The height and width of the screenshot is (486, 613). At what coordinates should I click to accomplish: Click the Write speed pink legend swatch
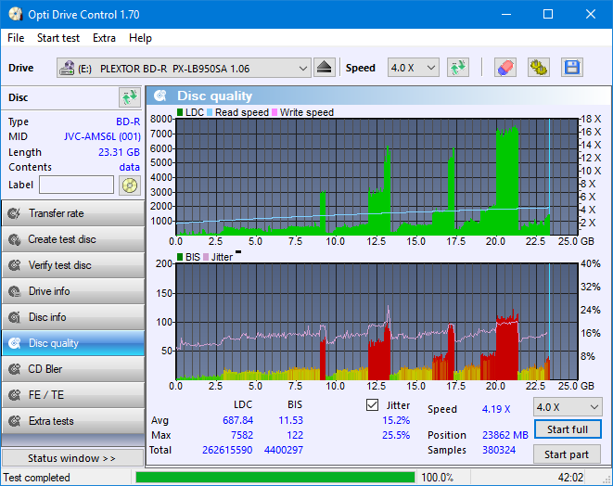(x=275, y=112)
